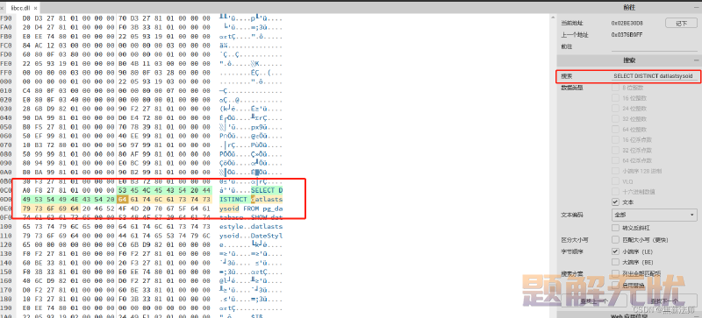Click byte C4 in hex row 010

pos(27,91)
